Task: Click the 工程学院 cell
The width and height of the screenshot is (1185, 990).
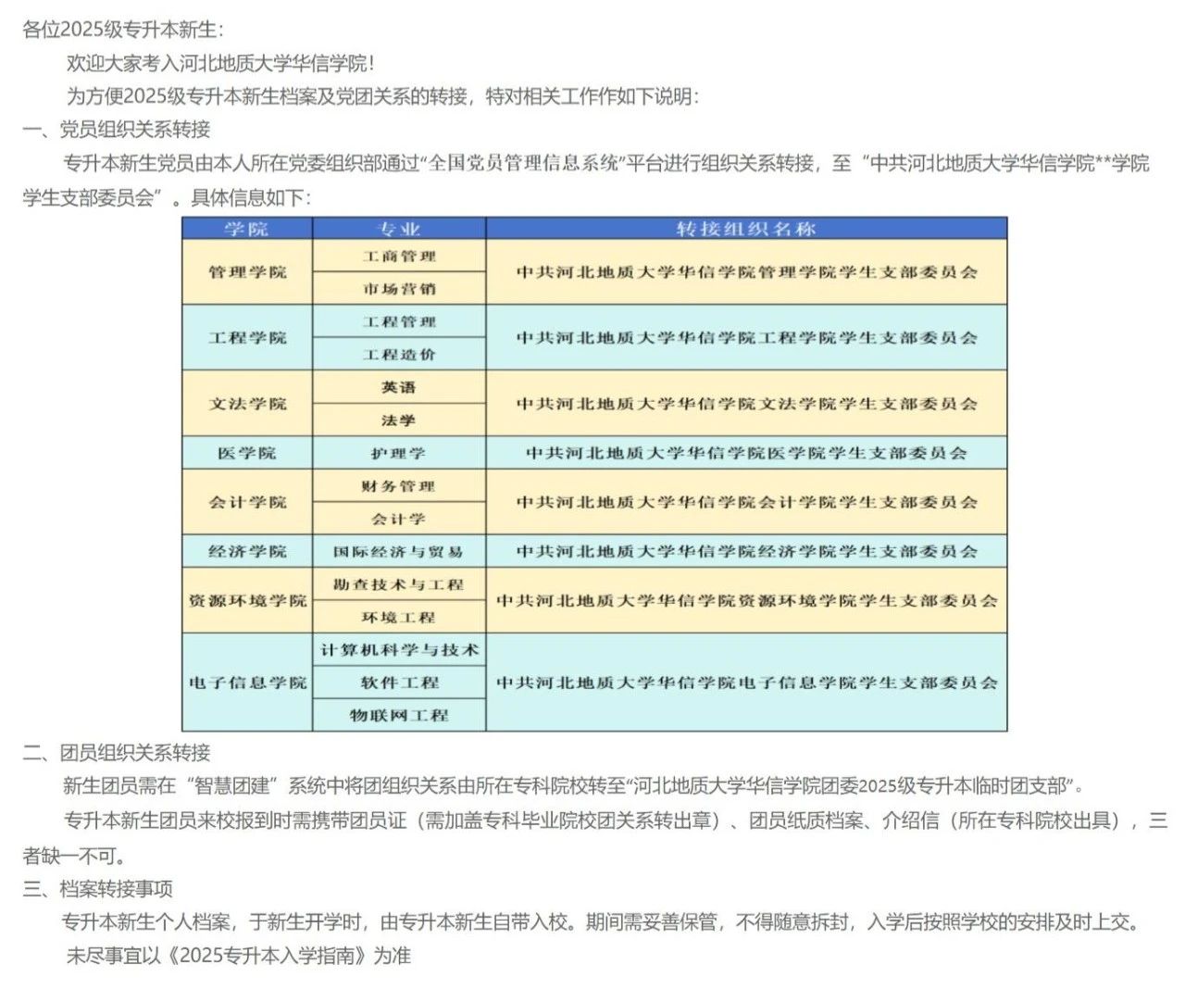Action: [x=247, y=338]
